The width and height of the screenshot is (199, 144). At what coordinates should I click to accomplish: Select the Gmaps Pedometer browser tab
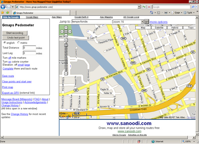pyautogui.click(x=41, y=13)
